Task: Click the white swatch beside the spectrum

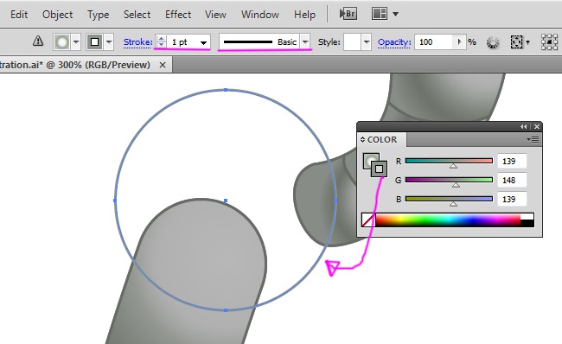Action: [527, 216]
